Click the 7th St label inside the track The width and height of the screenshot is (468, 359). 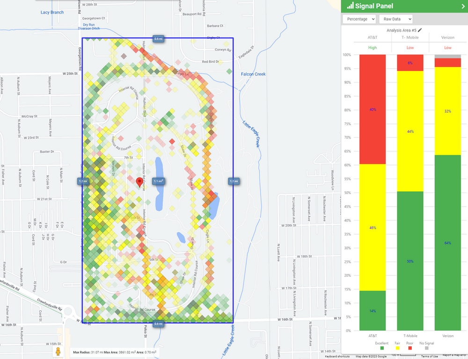[128, 158]
